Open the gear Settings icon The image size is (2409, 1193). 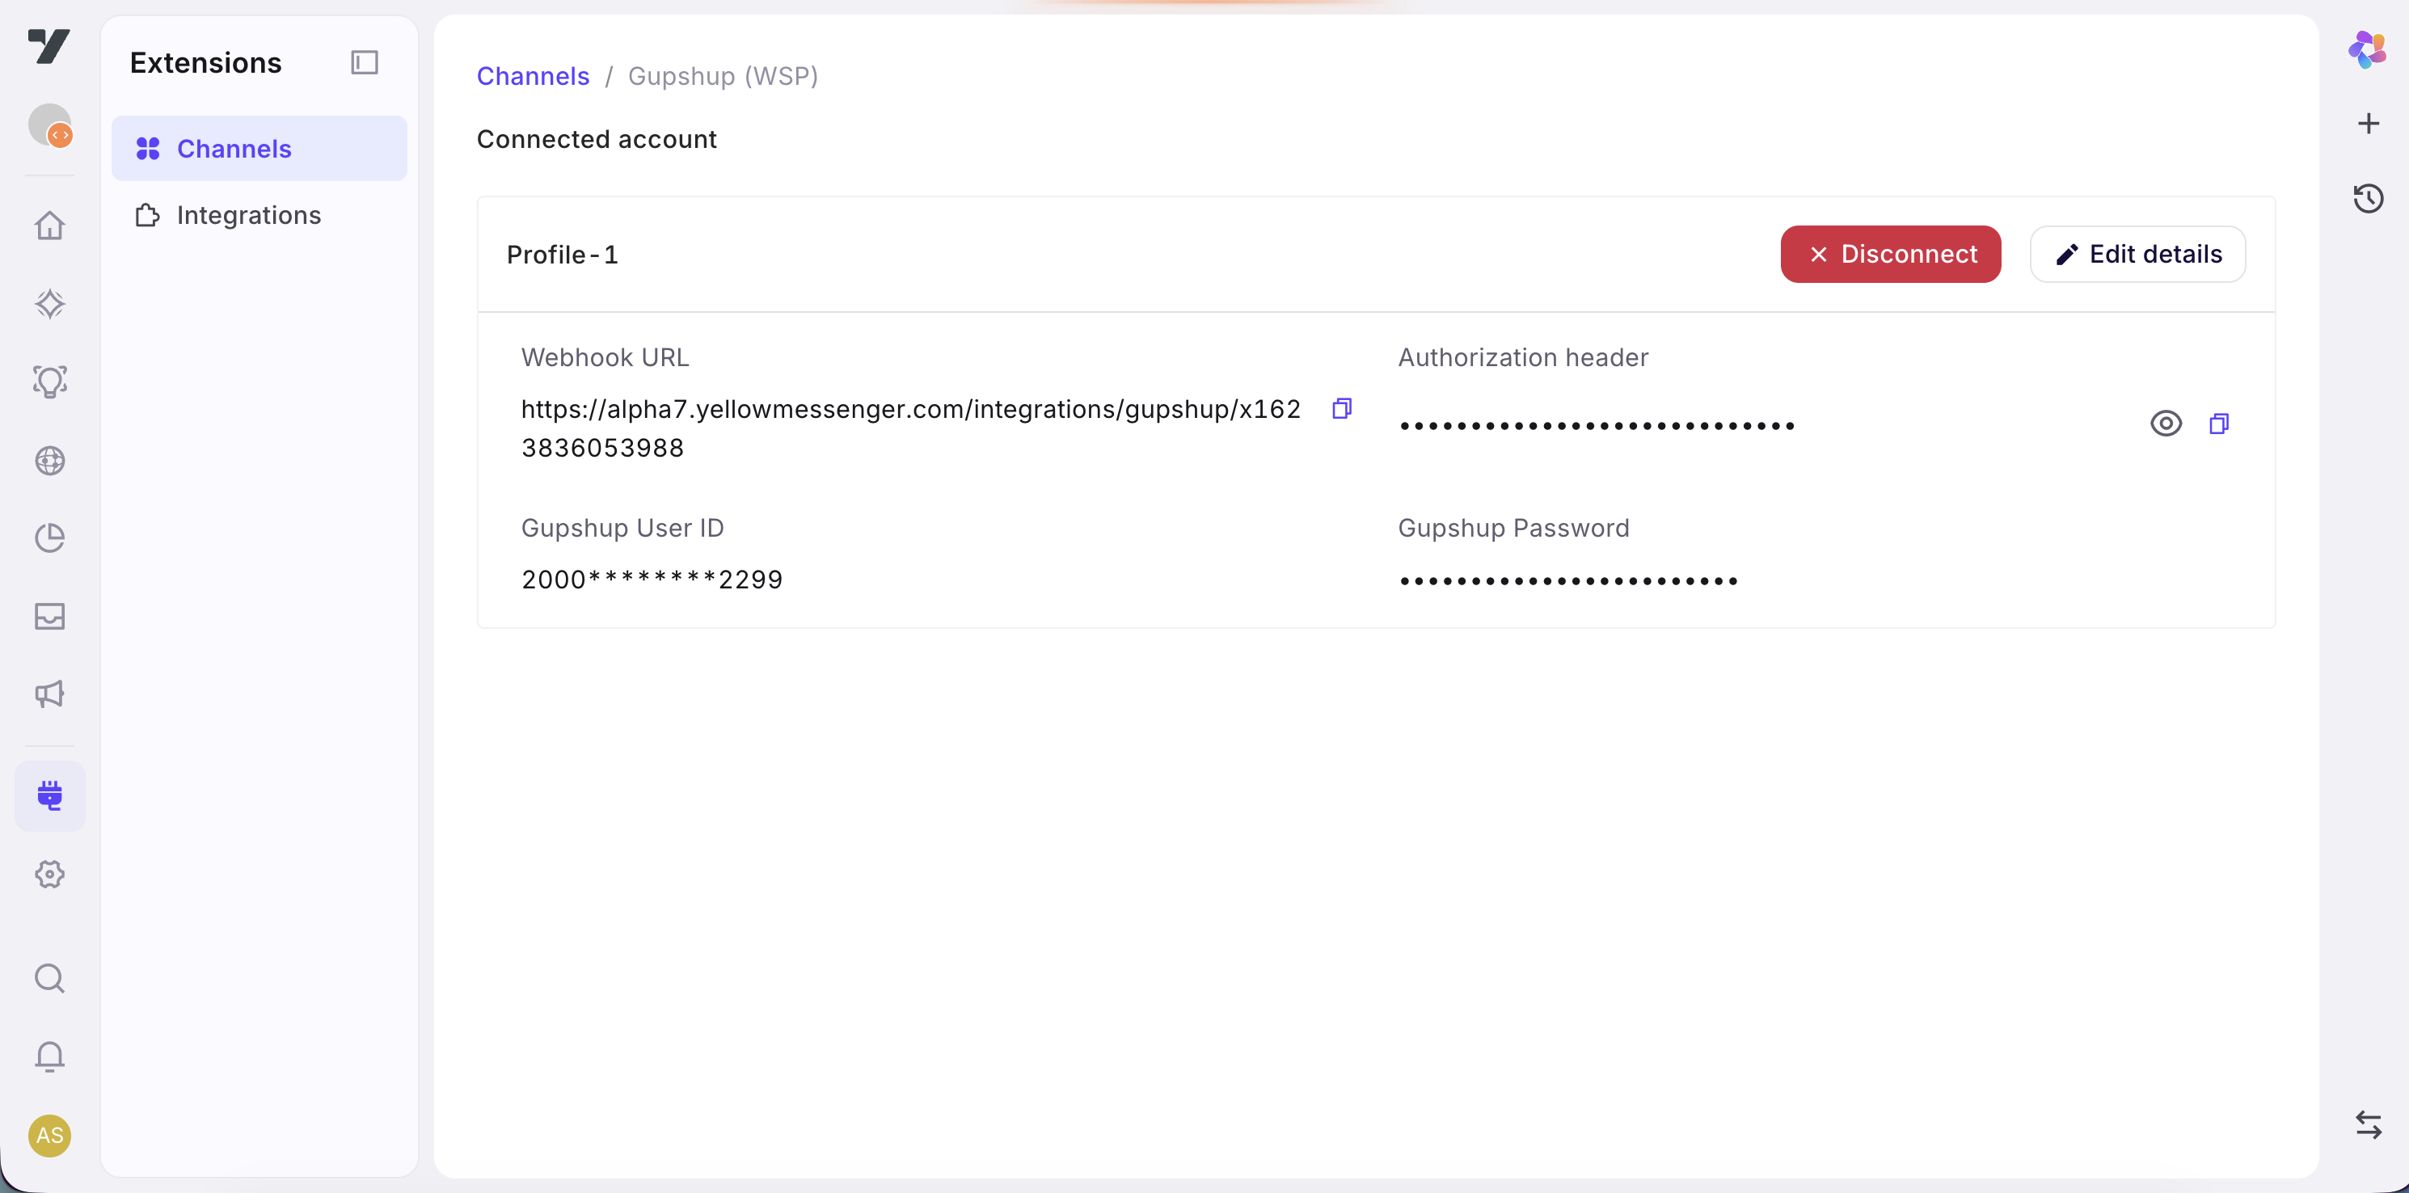click(x=49, y=875)
